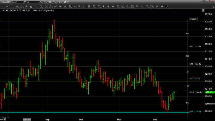Click the chat bubble icon in top toolbar

pos(62,2)
